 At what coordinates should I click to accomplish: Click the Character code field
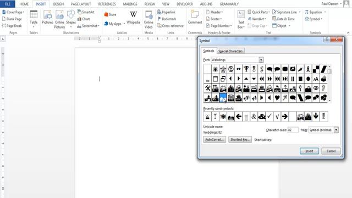click(293, 130)
